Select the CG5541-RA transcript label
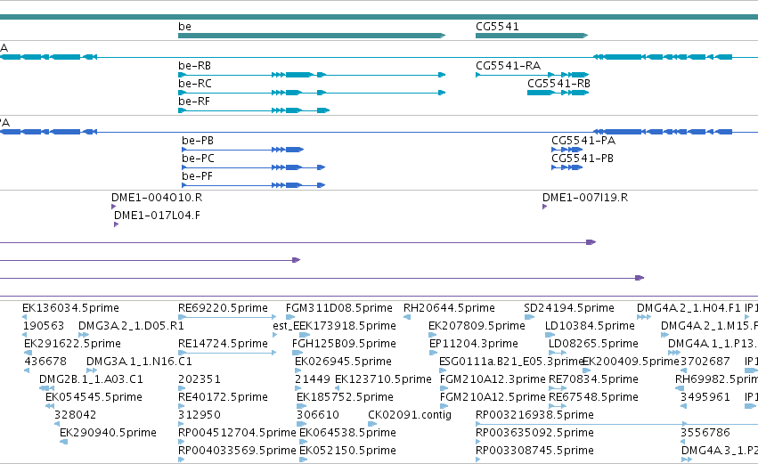Image resolution: width=758 pixels, height=464 pixels. (x=508, y=66)
